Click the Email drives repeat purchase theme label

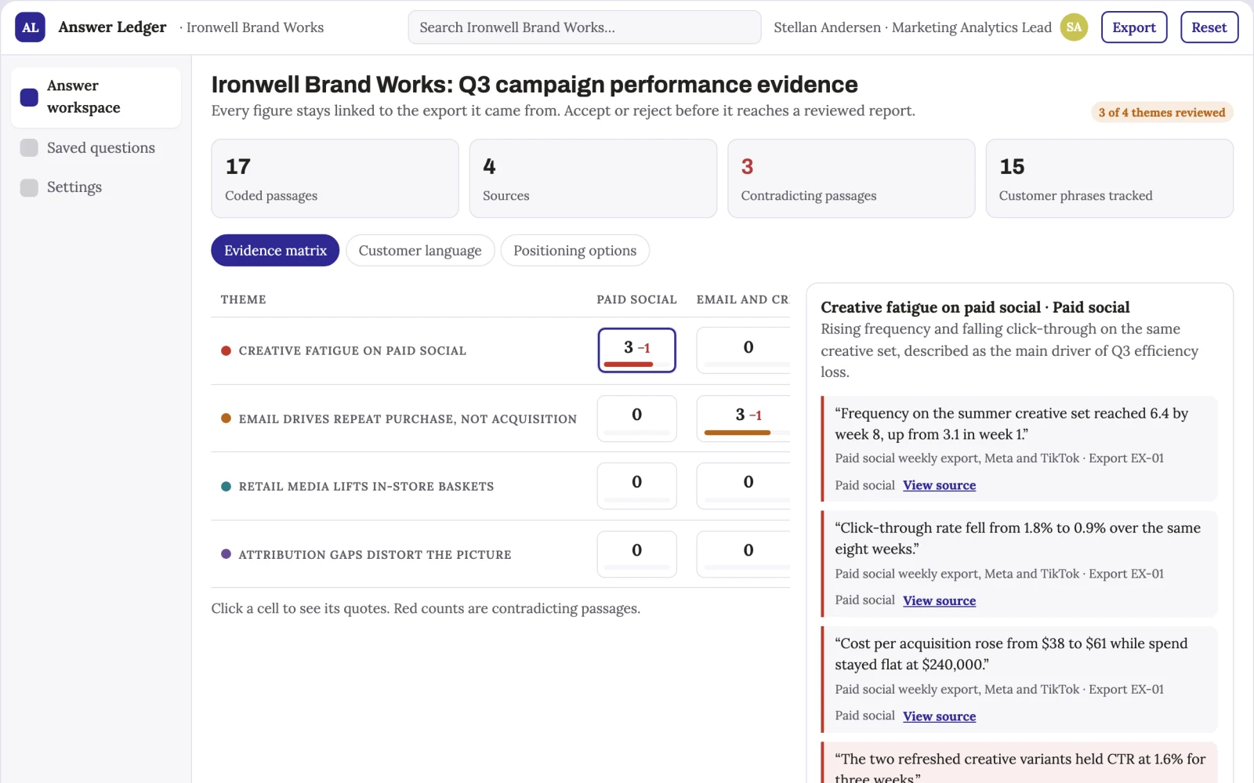point(408,419)
